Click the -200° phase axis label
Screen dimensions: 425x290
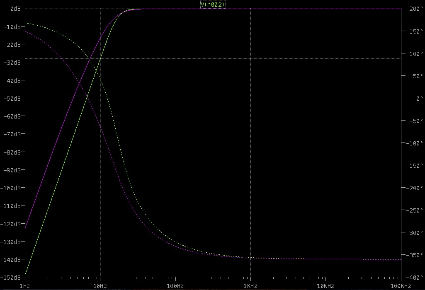[415, 188]
